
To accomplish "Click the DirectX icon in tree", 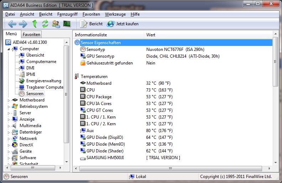I will (x=15, y=145).
